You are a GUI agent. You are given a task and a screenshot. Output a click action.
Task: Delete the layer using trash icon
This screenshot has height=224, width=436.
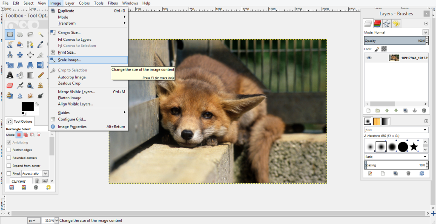(x=424, y=110)
